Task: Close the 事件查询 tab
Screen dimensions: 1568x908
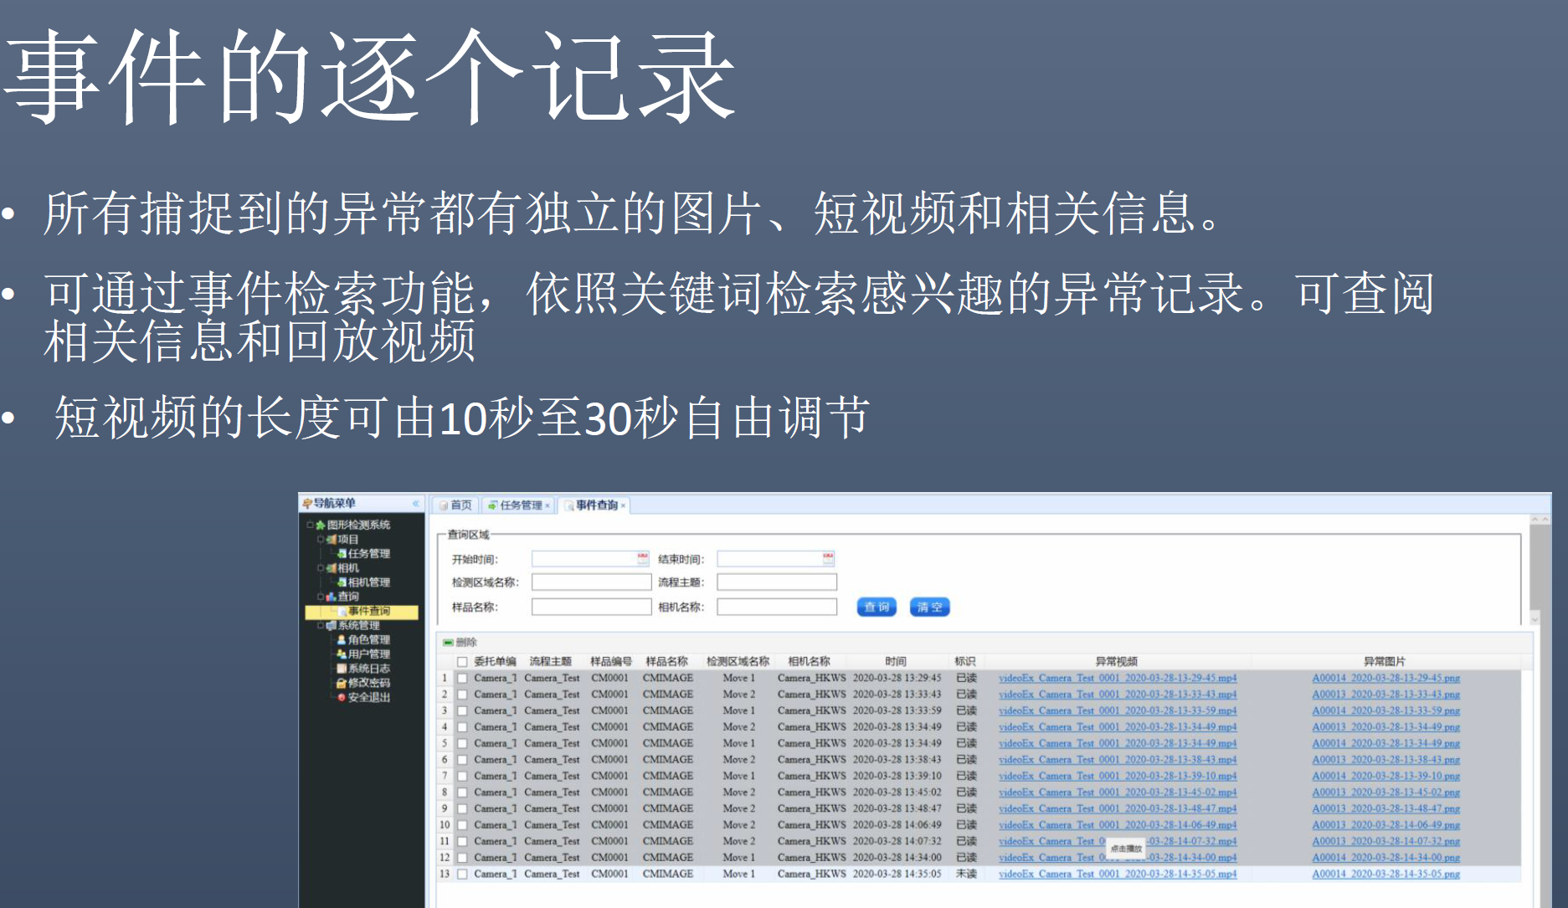Action: [623, 505]
